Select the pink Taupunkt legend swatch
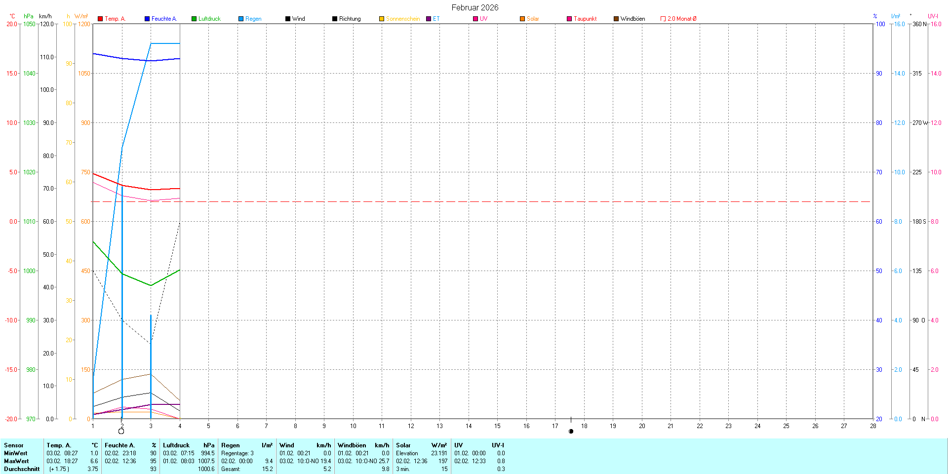The width and height of the screenshot is (948, 474). point(569,19)
